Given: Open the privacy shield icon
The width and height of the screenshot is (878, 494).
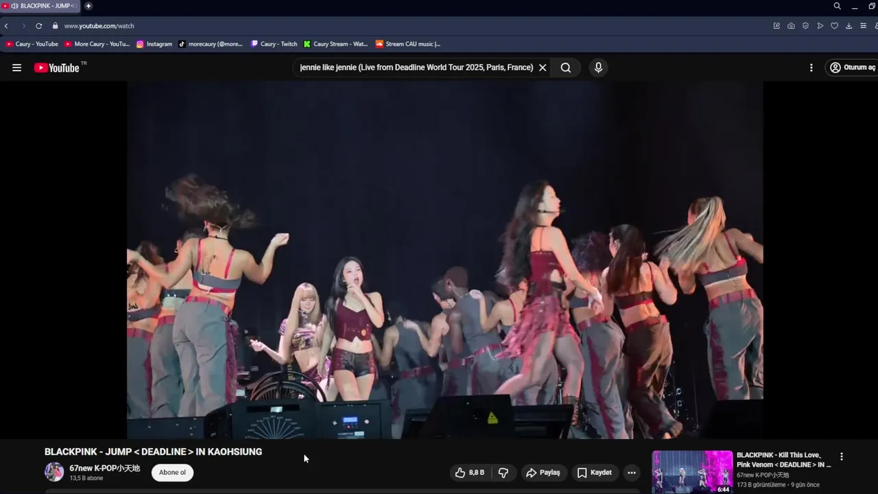Looking at the screenshot, I should click(805, 25).
